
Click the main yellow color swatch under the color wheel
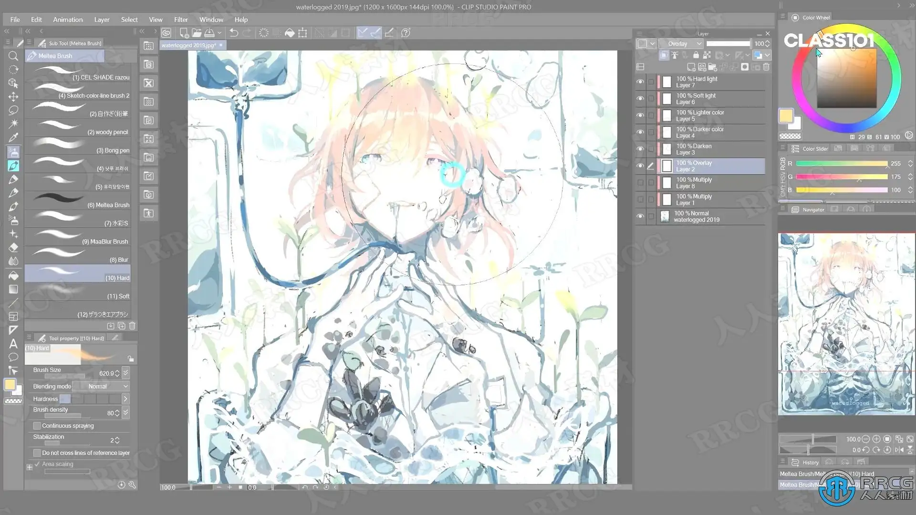pyautogui.click(x=786, y=116)
